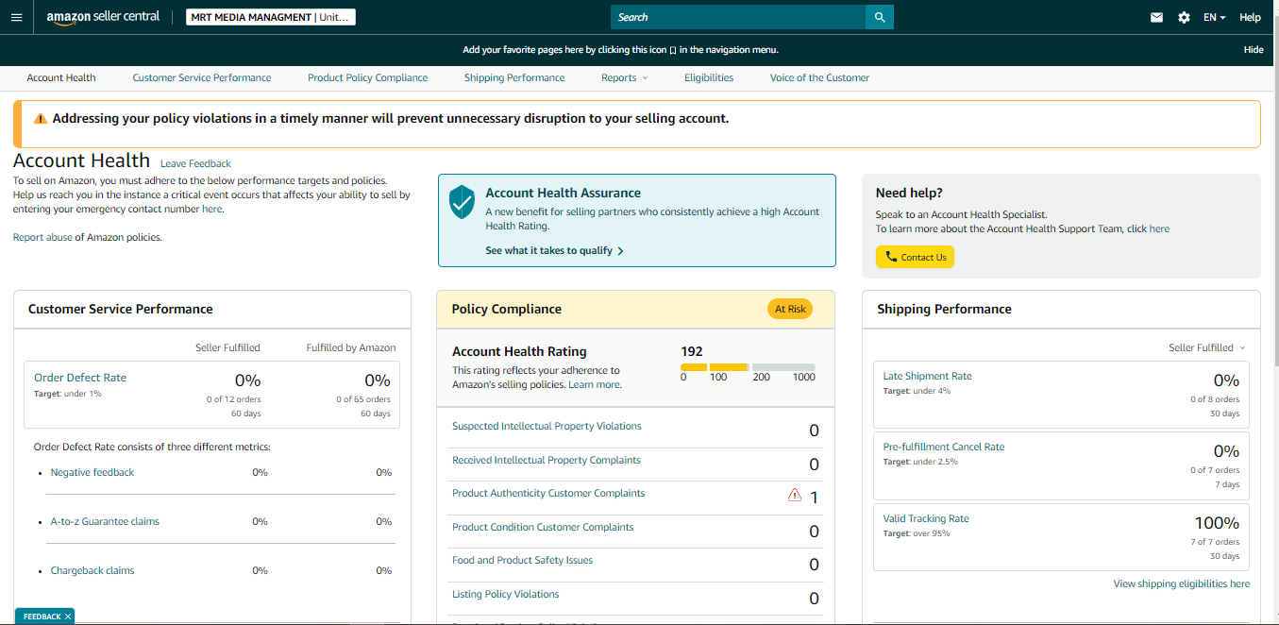Open Product Condition Customer Complaints
Screen dimensions: 1279x625
pyautogui.click(x=543, y=527)
